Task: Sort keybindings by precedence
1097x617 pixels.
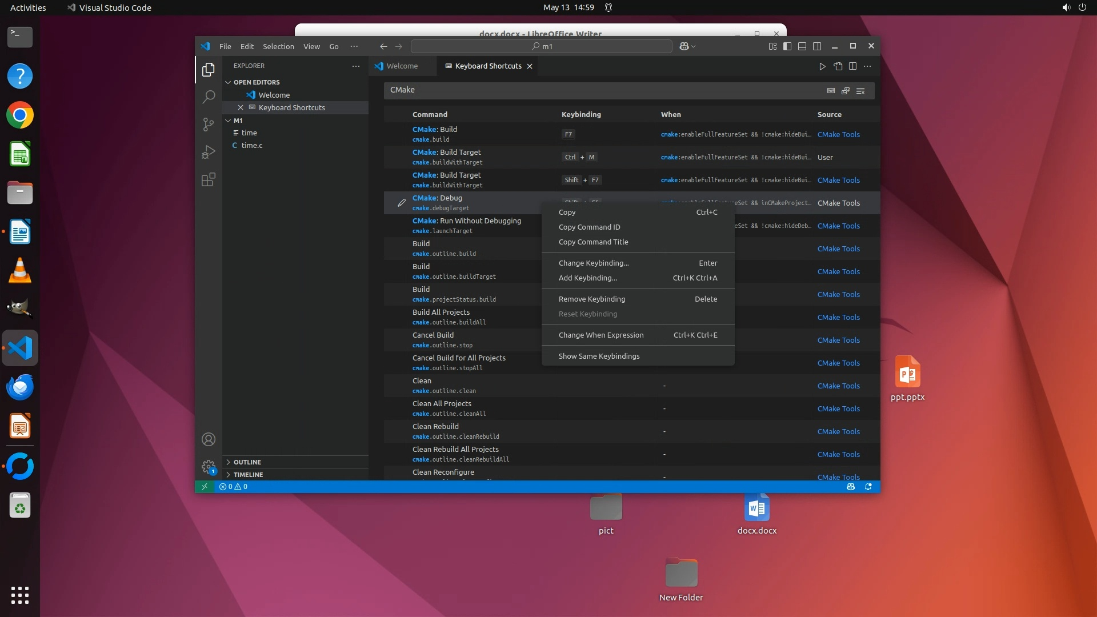Action: 846,90
